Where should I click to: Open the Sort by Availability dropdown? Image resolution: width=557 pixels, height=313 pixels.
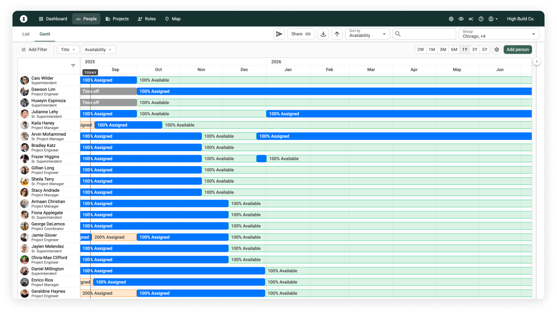[367, 34]
